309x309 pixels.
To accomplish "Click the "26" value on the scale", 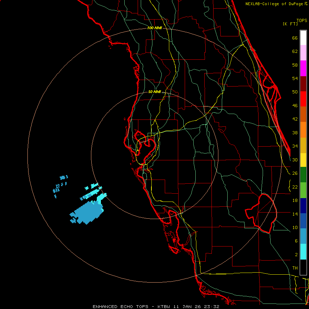I will (295, 173).
